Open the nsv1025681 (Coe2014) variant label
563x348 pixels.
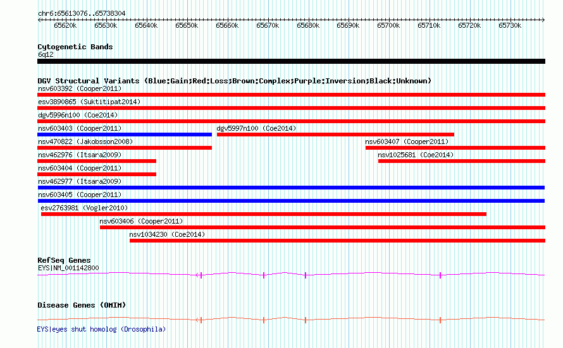click(x=416, y=155)
